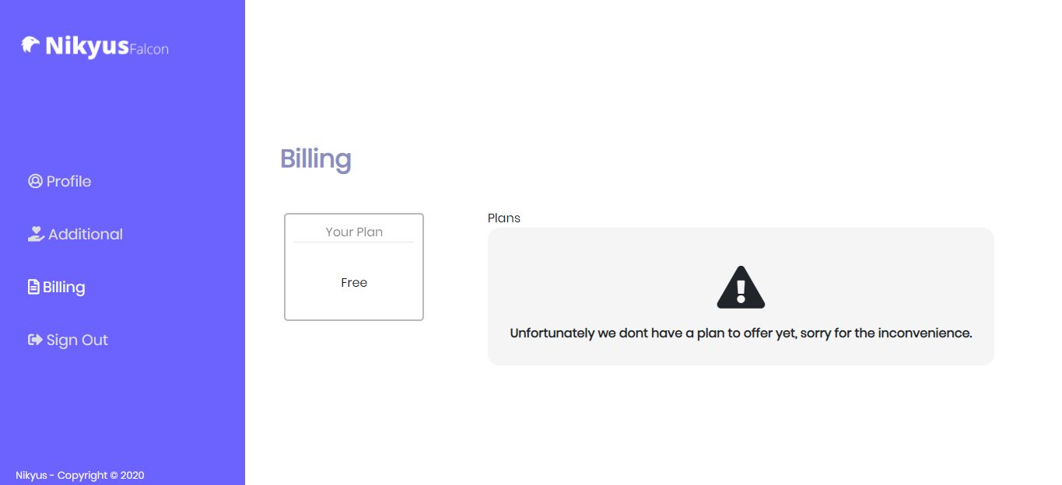Click the Nikyus copyright 2020 footer
Screen dimensions: 1062x485
tap(80, 475)
